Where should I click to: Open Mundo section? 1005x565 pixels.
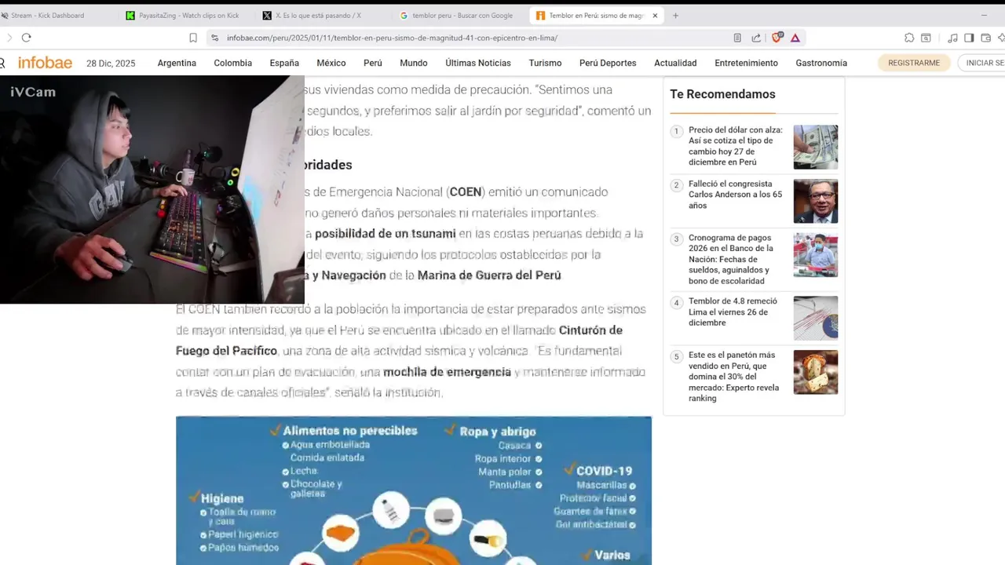[414, 63]
